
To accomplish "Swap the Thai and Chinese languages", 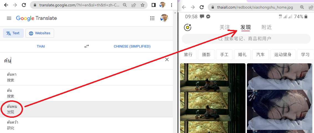I will 87,46.
